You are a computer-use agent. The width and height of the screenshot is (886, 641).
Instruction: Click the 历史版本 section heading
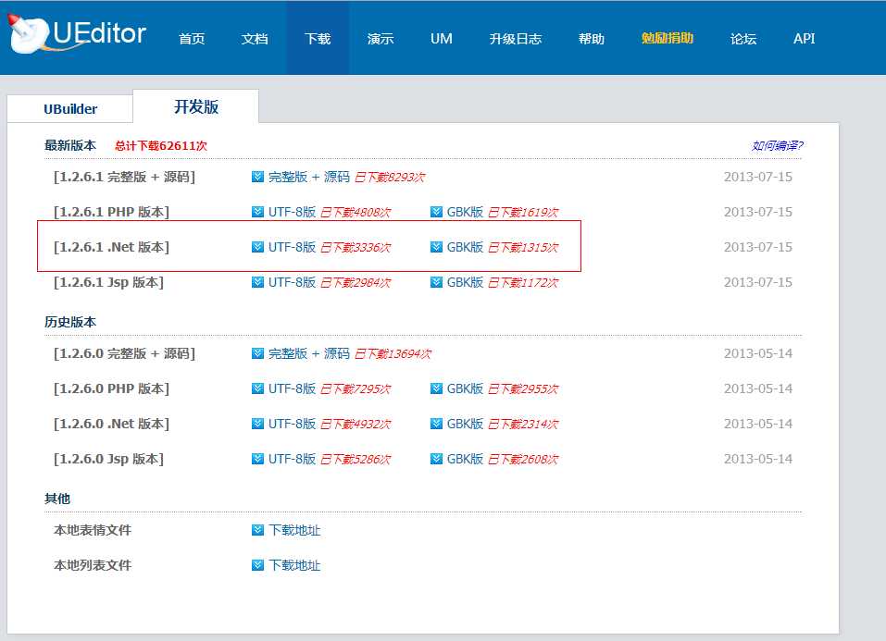point(70,322)
